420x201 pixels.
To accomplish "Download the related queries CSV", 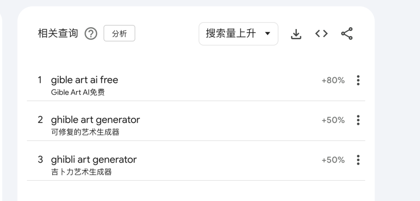I will coord(296,34).
